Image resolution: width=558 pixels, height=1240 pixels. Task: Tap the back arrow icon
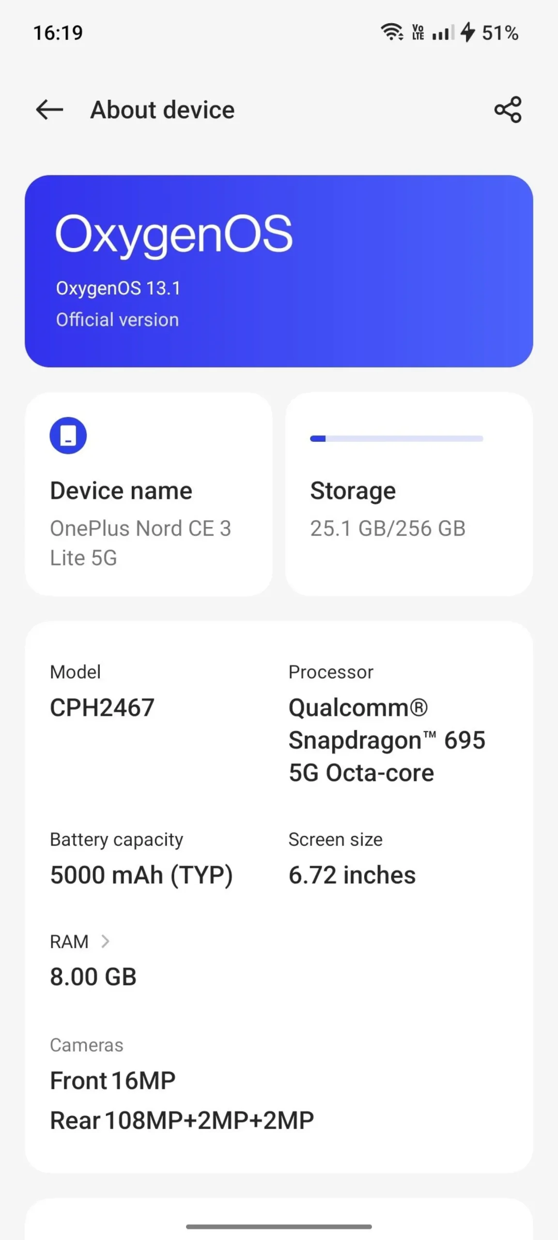tap(49, 110)
